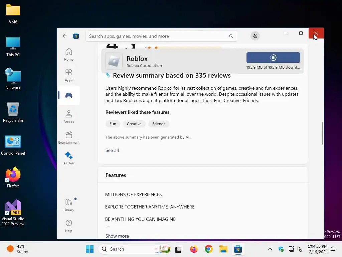Open Arcade in the Store sidebar

click(x=69, y=117)
